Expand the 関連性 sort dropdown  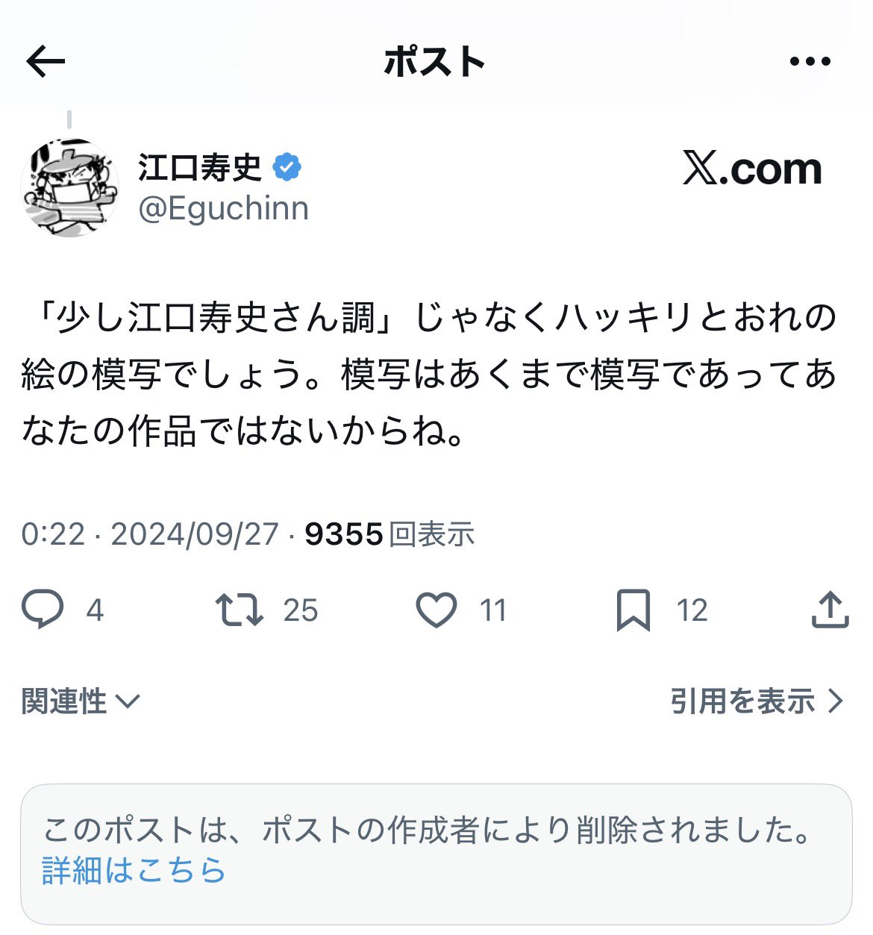pos(81,701)
